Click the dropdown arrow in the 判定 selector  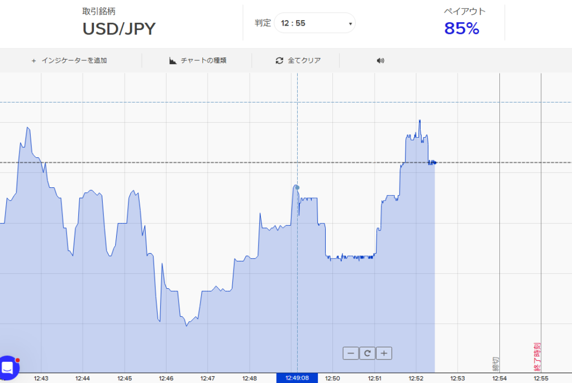pyautogui.click(x=350, y=23)
